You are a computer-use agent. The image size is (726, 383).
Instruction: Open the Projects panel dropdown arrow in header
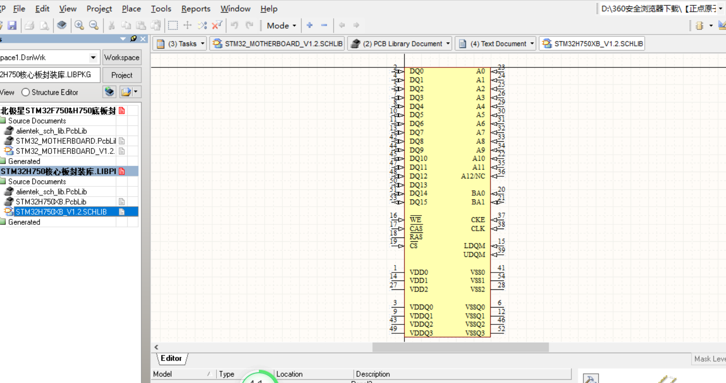(x=123, y=39)
